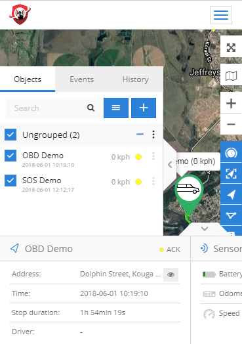Collapse sidebar with left chevron
The width and height of the screenshot is (242, 344).
point(170,165)
